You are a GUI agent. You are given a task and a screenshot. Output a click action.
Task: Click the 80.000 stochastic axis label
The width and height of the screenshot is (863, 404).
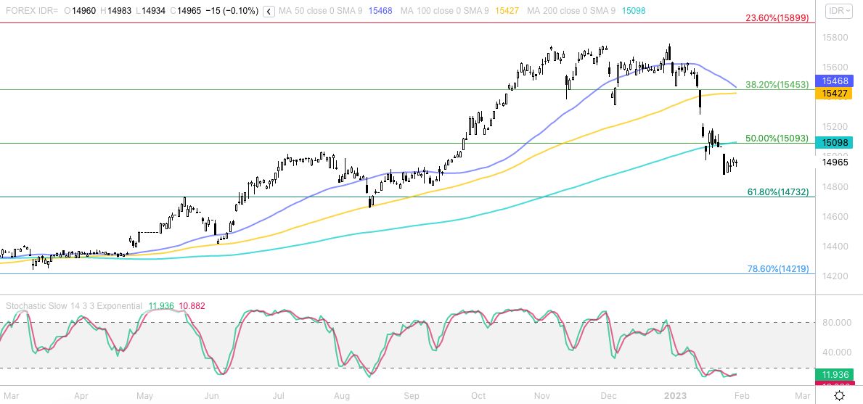point(837,323)
